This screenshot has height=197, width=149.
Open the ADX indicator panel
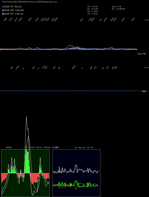tap(76, 173)
